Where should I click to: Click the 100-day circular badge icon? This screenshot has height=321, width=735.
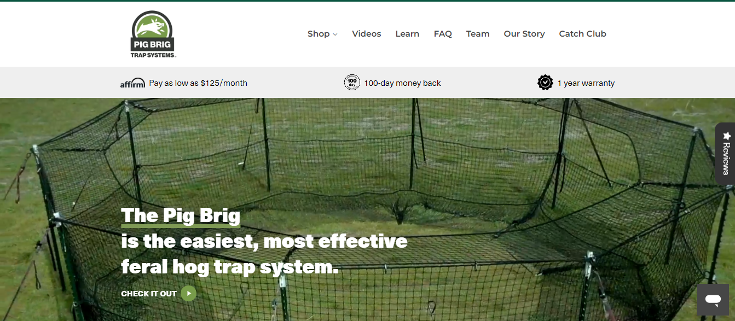352,83
